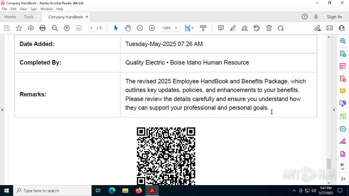
Task: Click the page number field showing 5
Action: (x=91, y=28)
